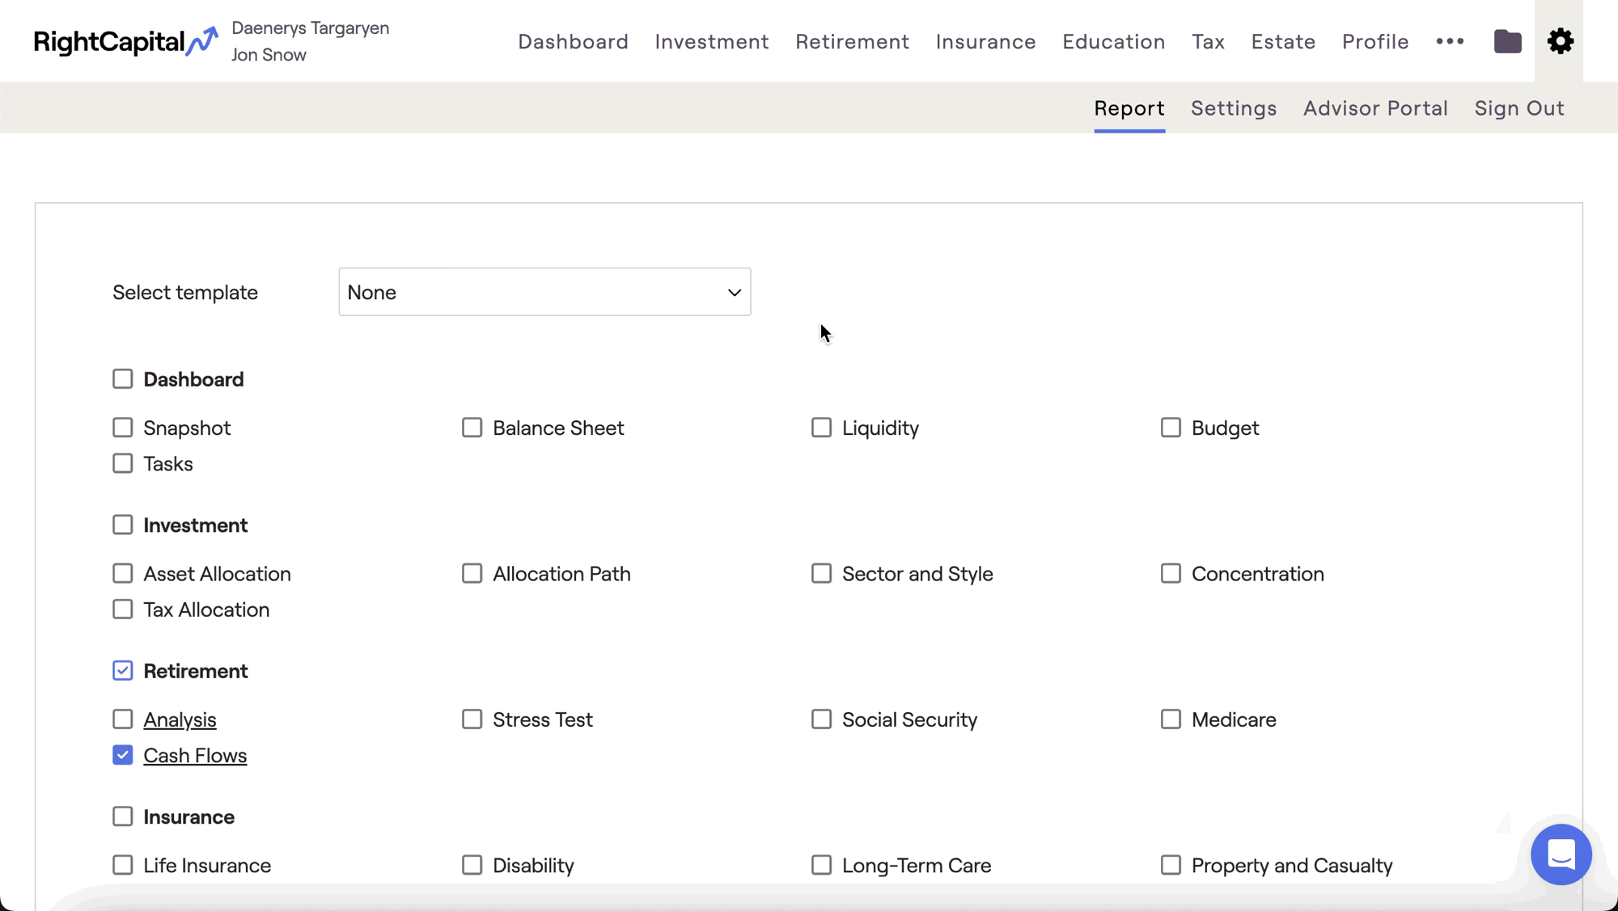Open the settings gear icon
1618x911 pixels.
[x=1560, y=41]
